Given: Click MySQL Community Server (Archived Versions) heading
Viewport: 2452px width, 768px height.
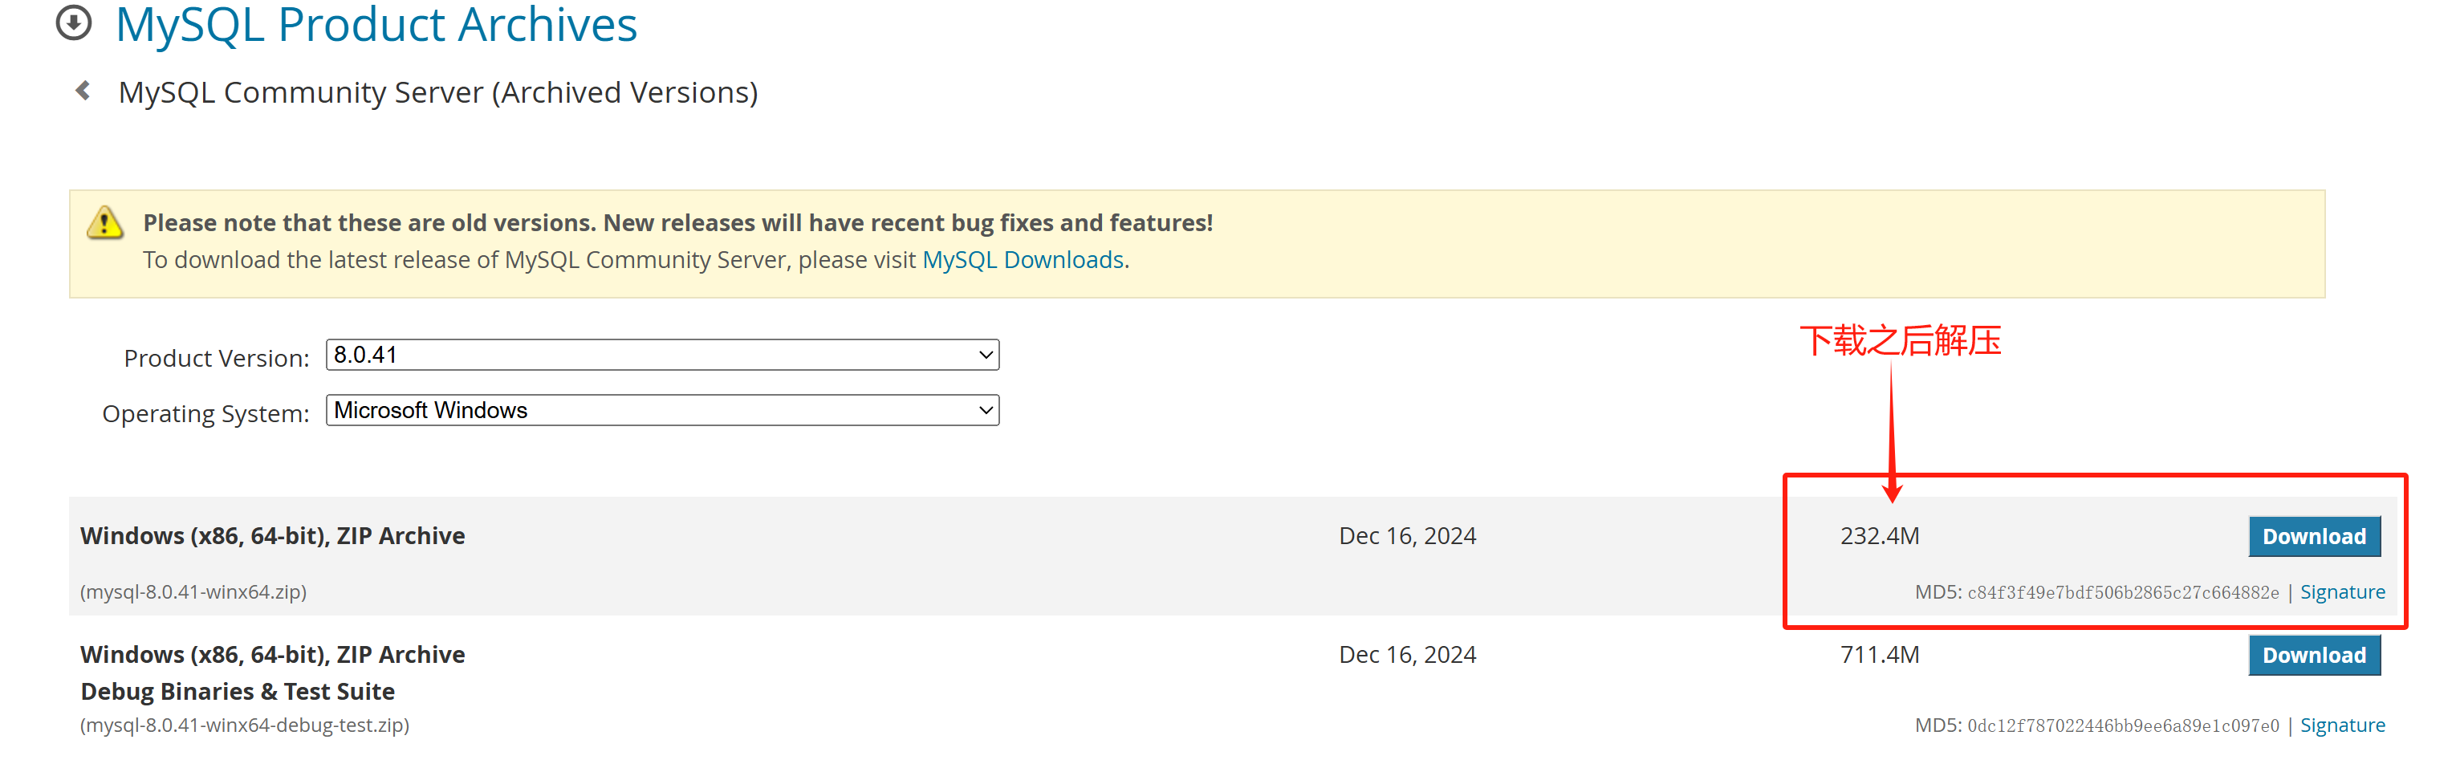Looking at the screenshot, I should 438,92.
